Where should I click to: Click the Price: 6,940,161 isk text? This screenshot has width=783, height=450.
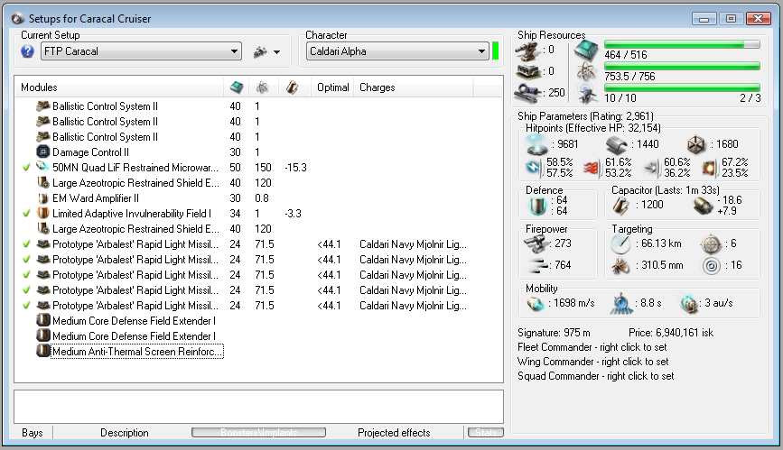click(671, 333)
